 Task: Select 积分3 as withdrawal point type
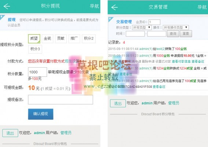35,49
